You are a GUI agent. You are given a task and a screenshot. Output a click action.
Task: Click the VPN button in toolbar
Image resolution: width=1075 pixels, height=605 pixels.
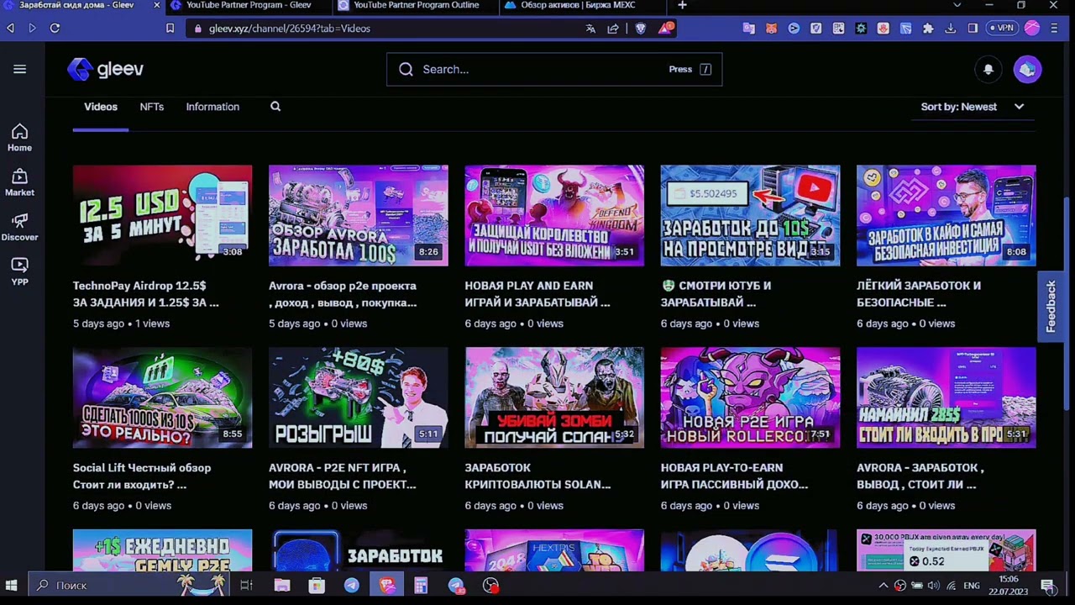(1001, 28)
